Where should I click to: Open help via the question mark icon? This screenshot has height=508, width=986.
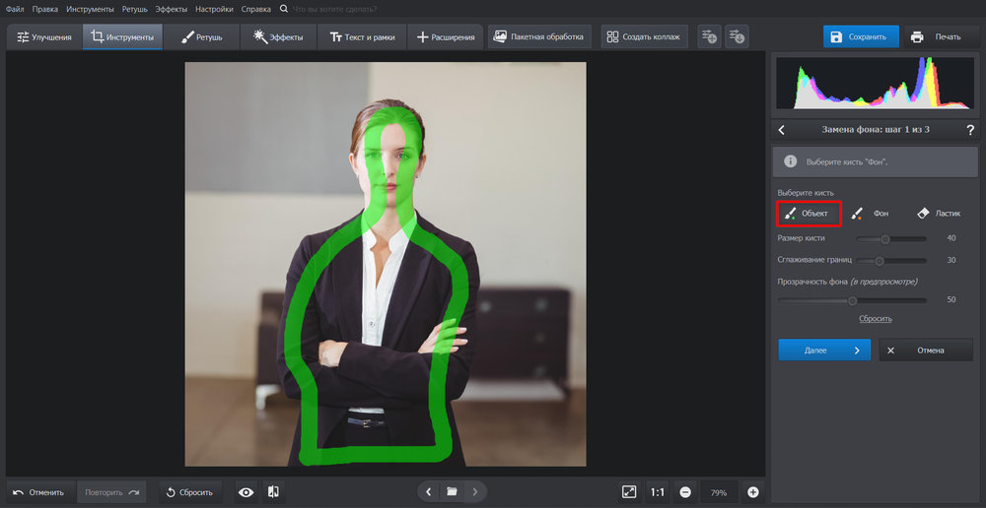point(970,130)
